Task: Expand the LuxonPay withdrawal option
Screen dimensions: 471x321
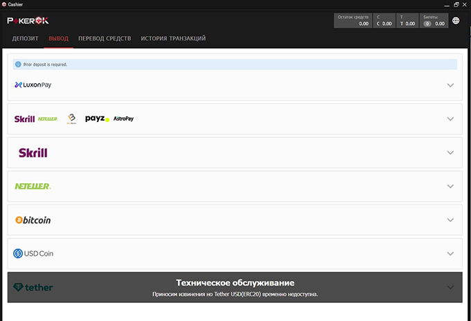Action: (450, 85)
